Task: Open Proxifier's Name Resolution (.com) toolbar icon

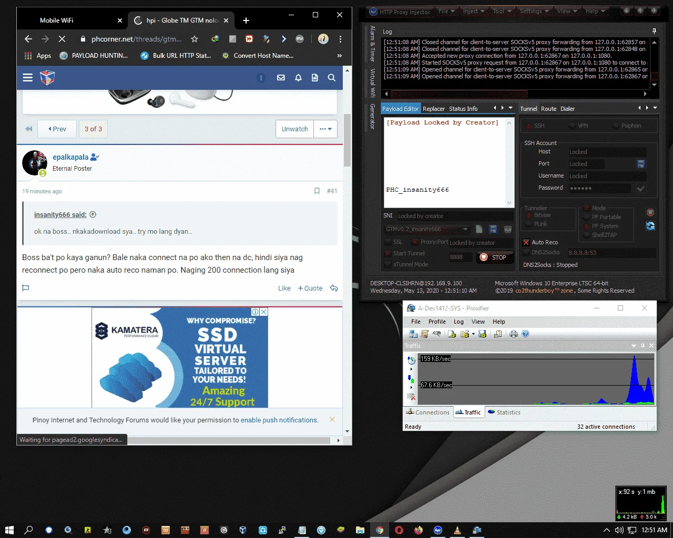Action: point(437,334)
